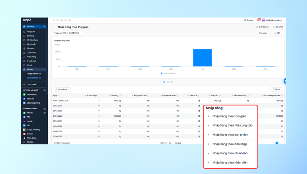Open Sapo Invoice in sidebar
Viewport: 307px width, 174px height.
pyautogui.click(x=32, y=94)
